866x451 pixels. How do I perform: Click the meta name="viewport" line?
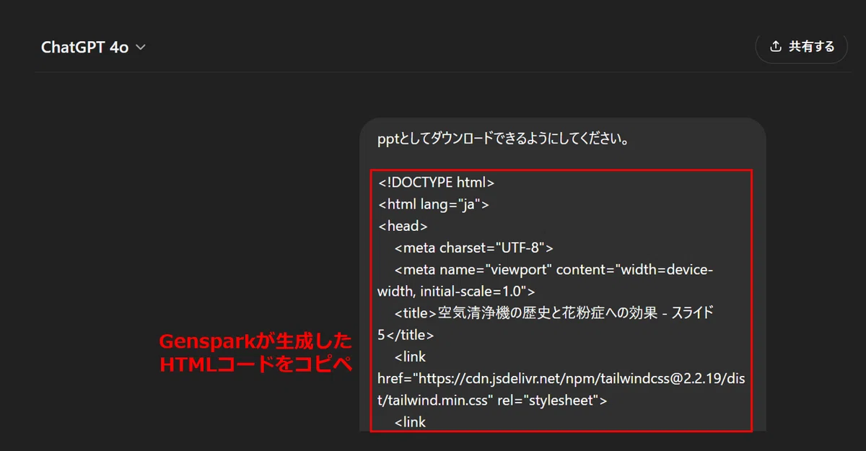pos(554,270)
